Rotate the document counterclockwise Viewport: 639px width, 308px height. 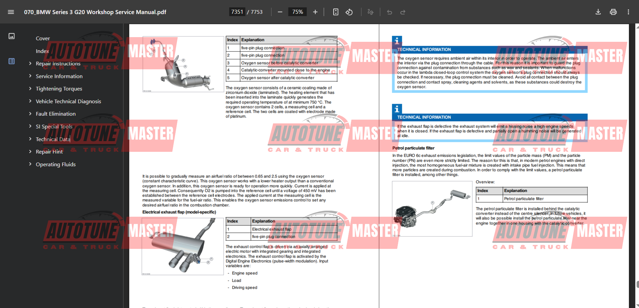349,12
